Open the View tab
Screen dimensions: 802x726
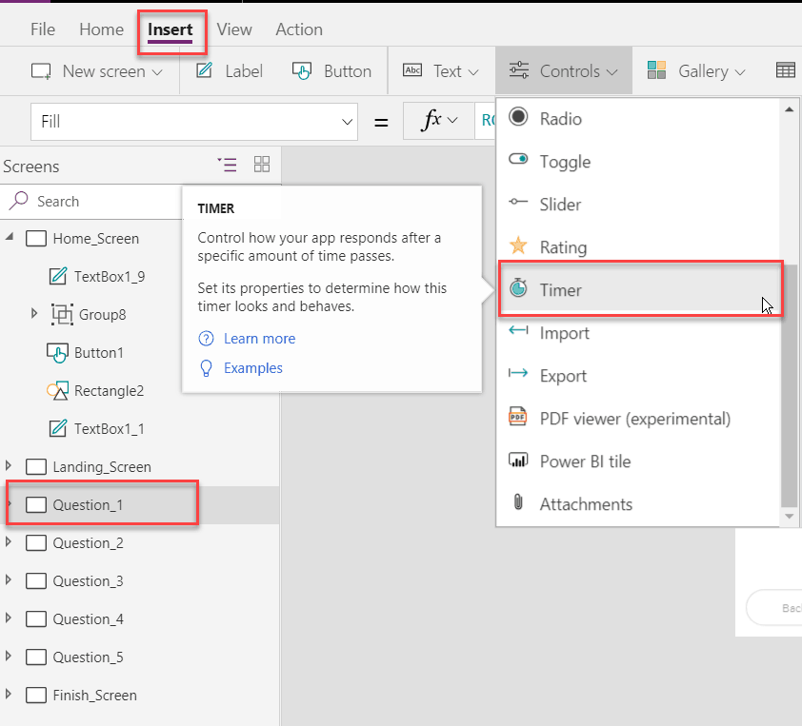[234, 29]
